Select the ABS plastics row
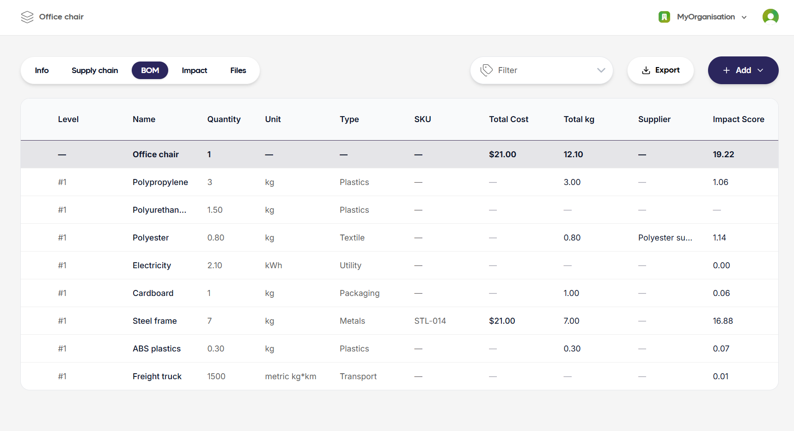The image size is (794, 431). tap(399, 349)
